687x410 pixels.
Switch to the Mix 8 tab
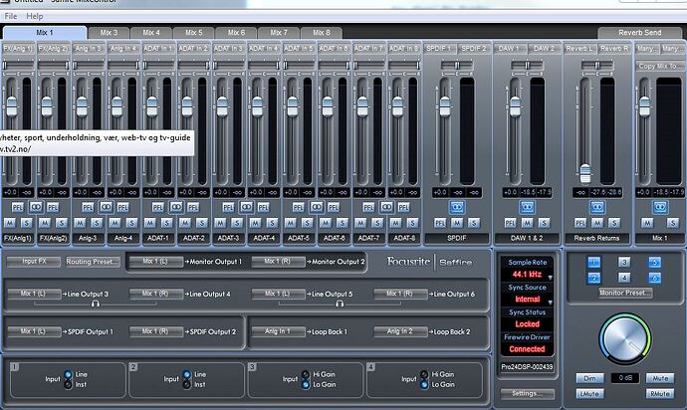pos(322,33)
